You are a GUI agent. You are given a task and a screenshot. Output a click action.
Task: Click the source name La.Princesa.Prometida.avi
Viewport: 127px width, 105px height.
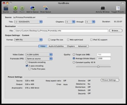[24, 17]
